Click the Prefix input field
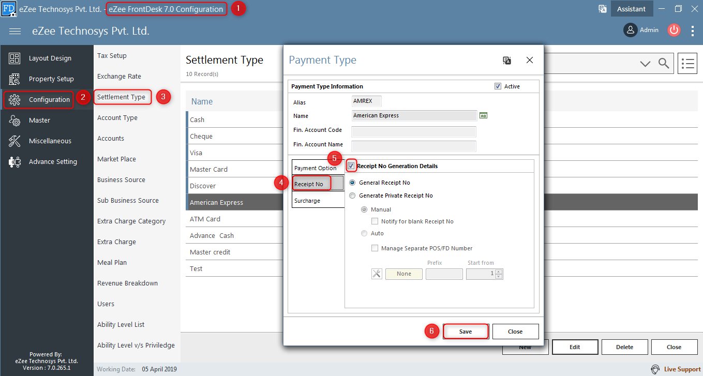The width and height of the screenshot is (703, 376). click(444, 274)
